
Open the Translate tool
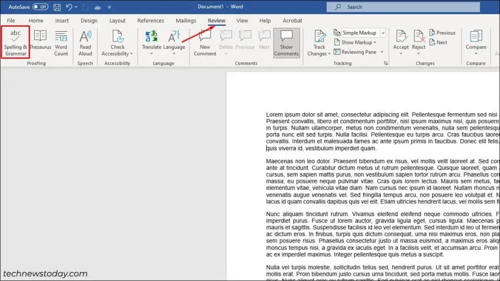pyautogui.click(x=151, y=40)
